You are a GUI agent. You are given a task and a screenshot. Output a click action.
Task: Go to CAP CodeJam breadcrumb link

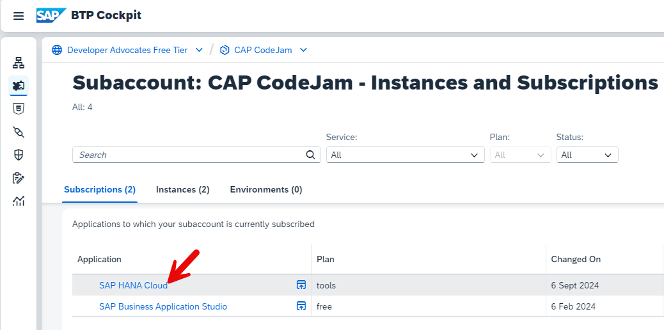click(x=263, y=50)
